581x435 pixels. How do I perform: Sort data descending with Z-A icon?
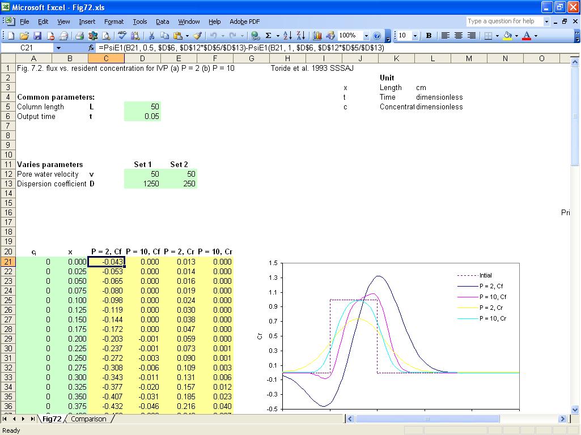click(301, 36)
